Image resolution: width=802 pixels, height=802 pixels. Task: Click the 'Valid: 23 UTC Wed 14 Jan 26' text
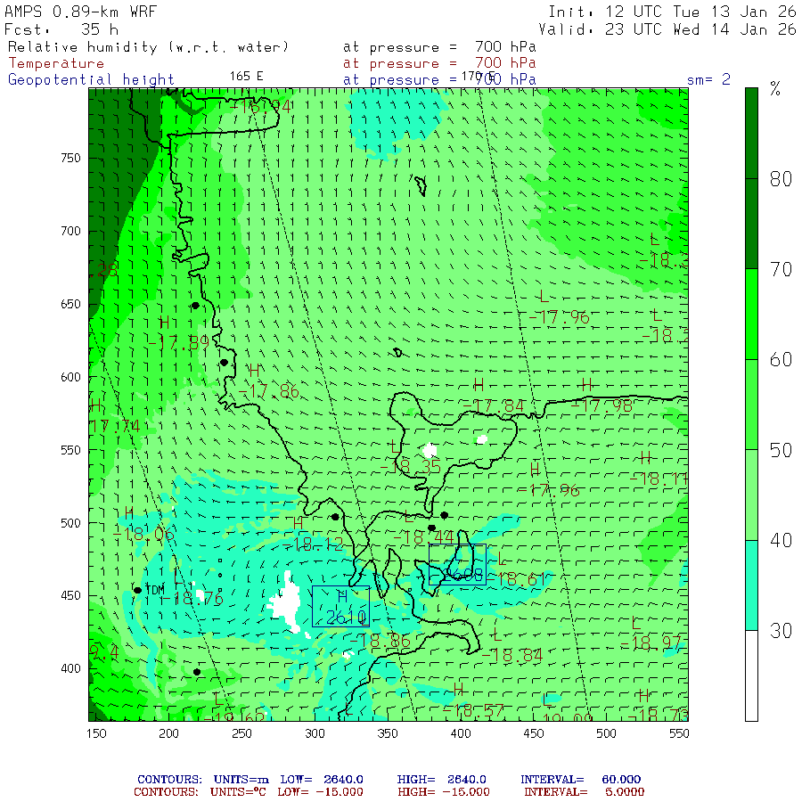[x=667, y=29]
